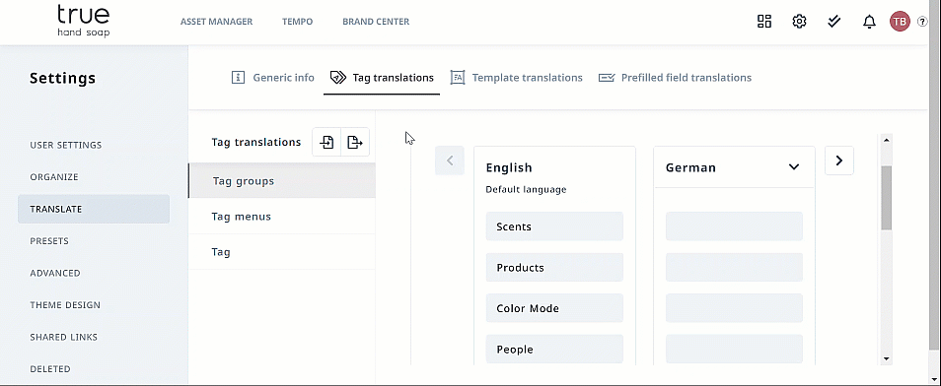
Task: Open the Brand Center menu
Action: tap(376, 22)
